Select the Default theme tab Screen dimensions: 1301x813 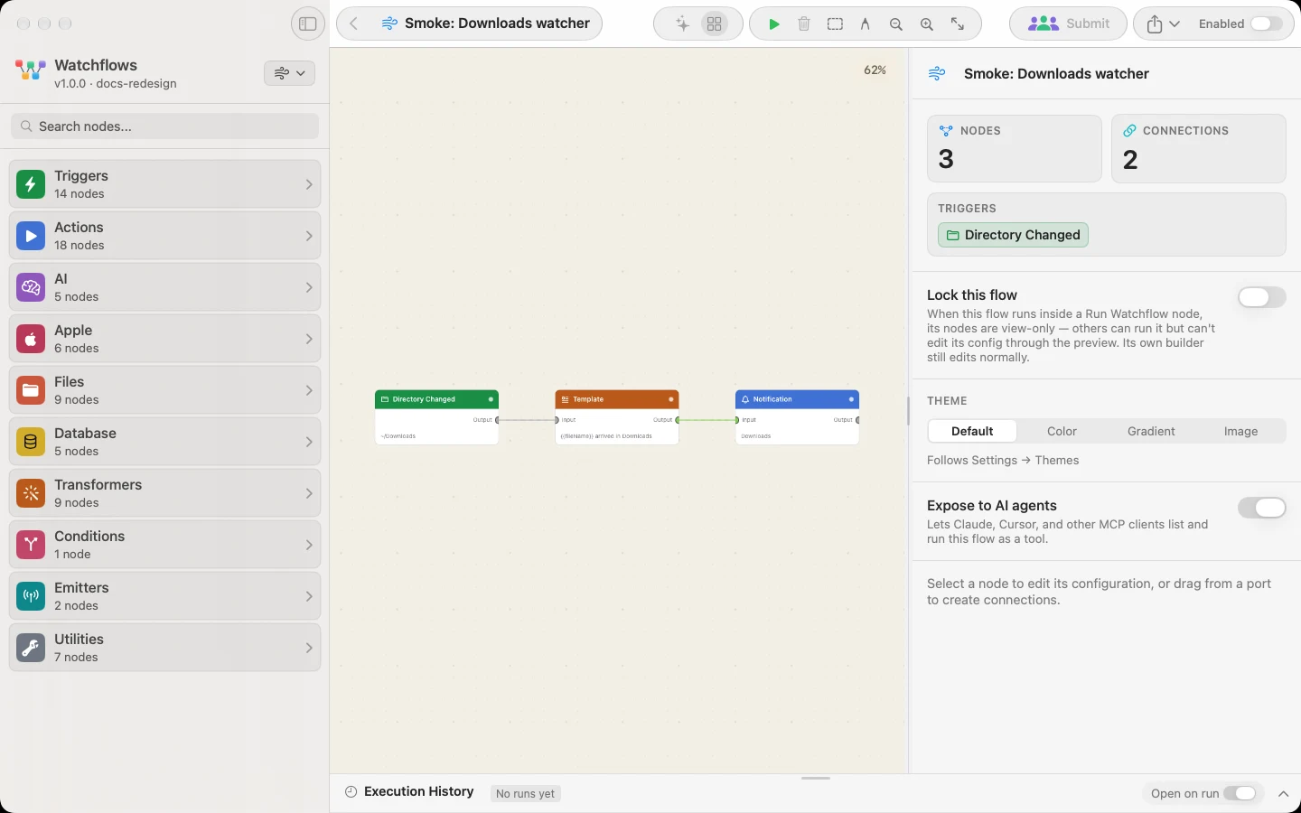point(972,431)
